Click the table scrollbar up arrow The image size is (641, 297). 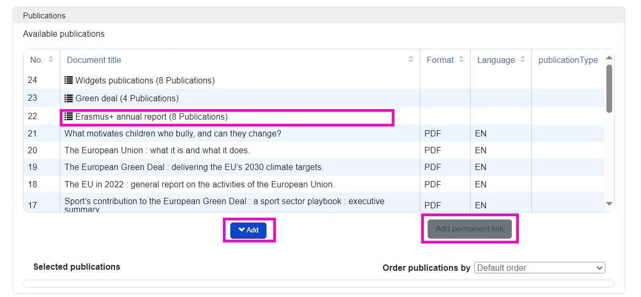point(609,58)
